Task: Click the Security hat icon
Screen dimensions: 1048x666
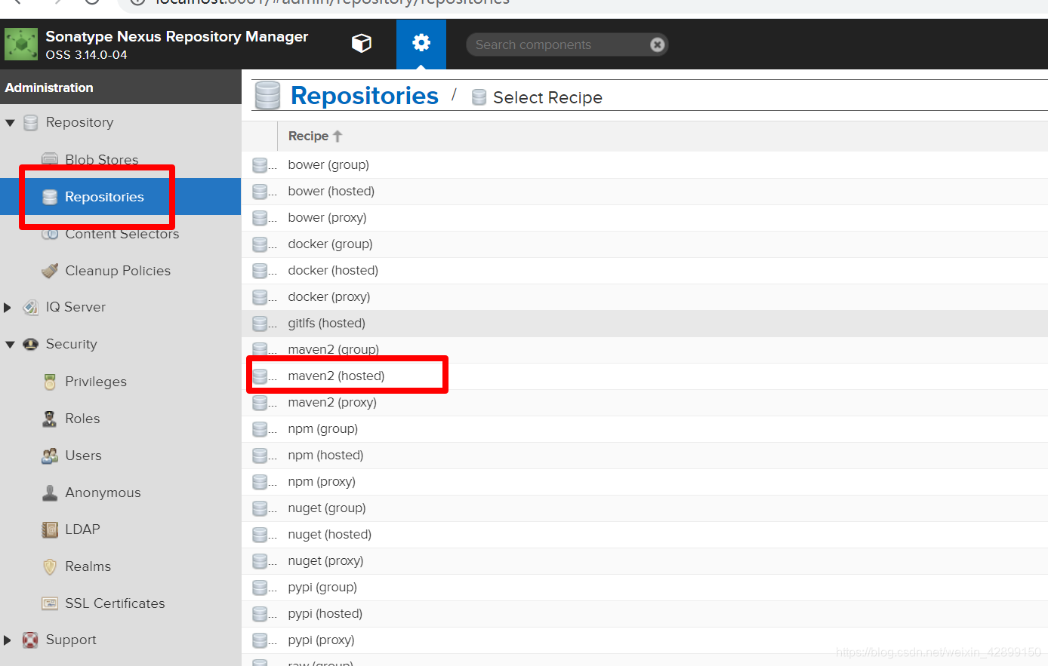Action: [x=30, y=345]
